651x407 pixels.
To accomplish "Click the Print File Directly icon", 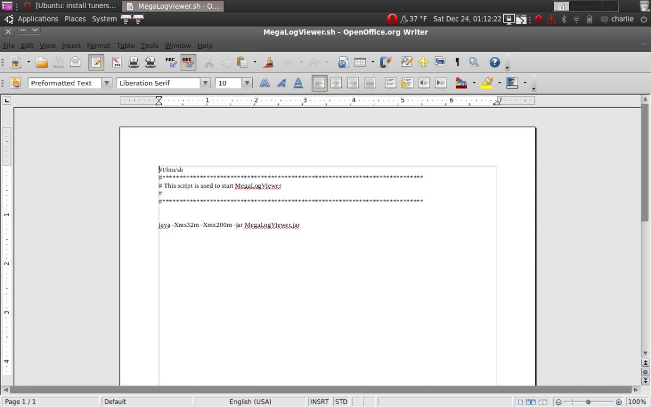I will (133, 62).
